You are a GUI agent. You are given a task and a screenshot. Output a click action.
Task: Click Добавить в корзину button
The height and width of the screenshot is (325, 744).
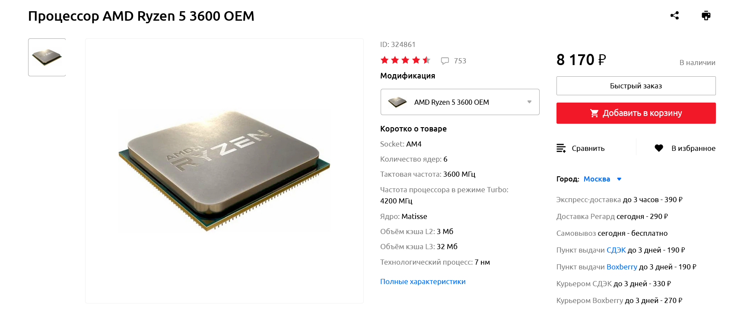[636, 113]
